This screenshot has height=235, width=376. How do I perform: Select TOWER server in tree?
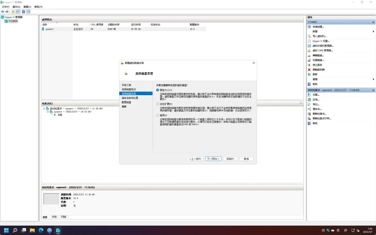tap(13, 21)
